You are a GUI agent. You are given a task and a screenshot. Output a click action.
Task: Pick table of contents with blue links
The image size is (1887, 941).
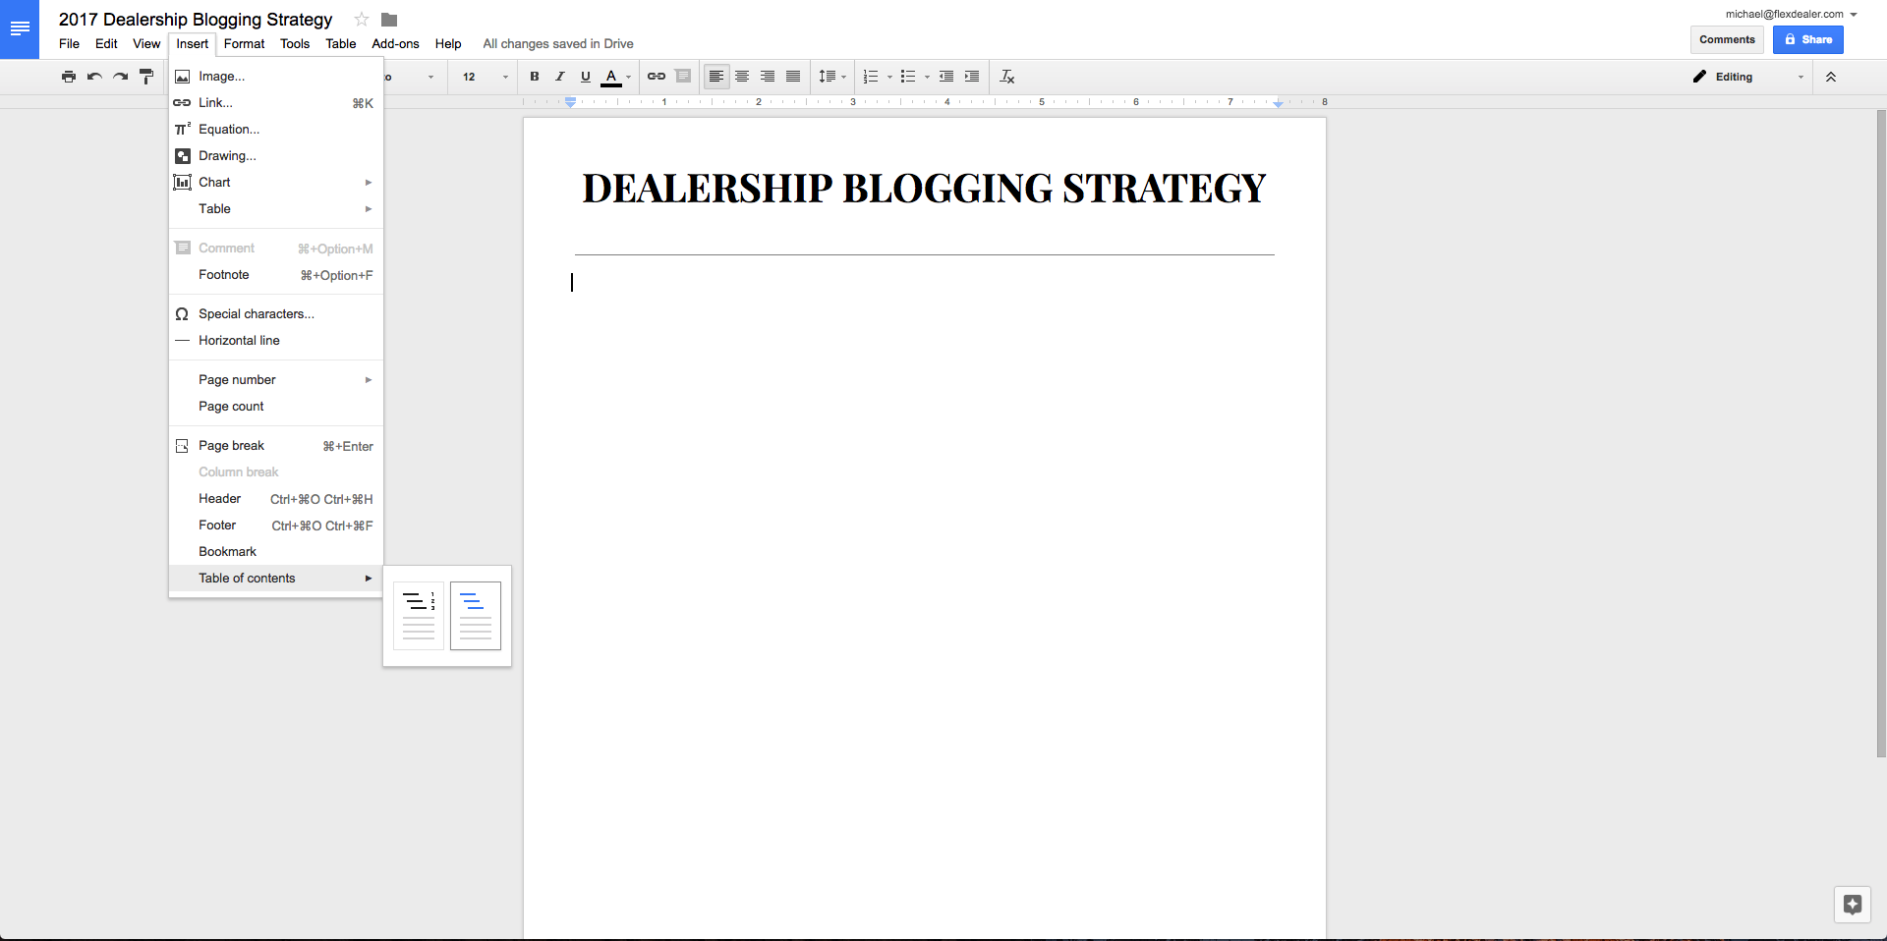476,616
